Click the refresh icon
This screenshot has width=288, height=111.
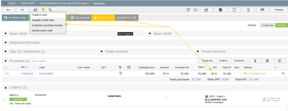tap(188, 10)
